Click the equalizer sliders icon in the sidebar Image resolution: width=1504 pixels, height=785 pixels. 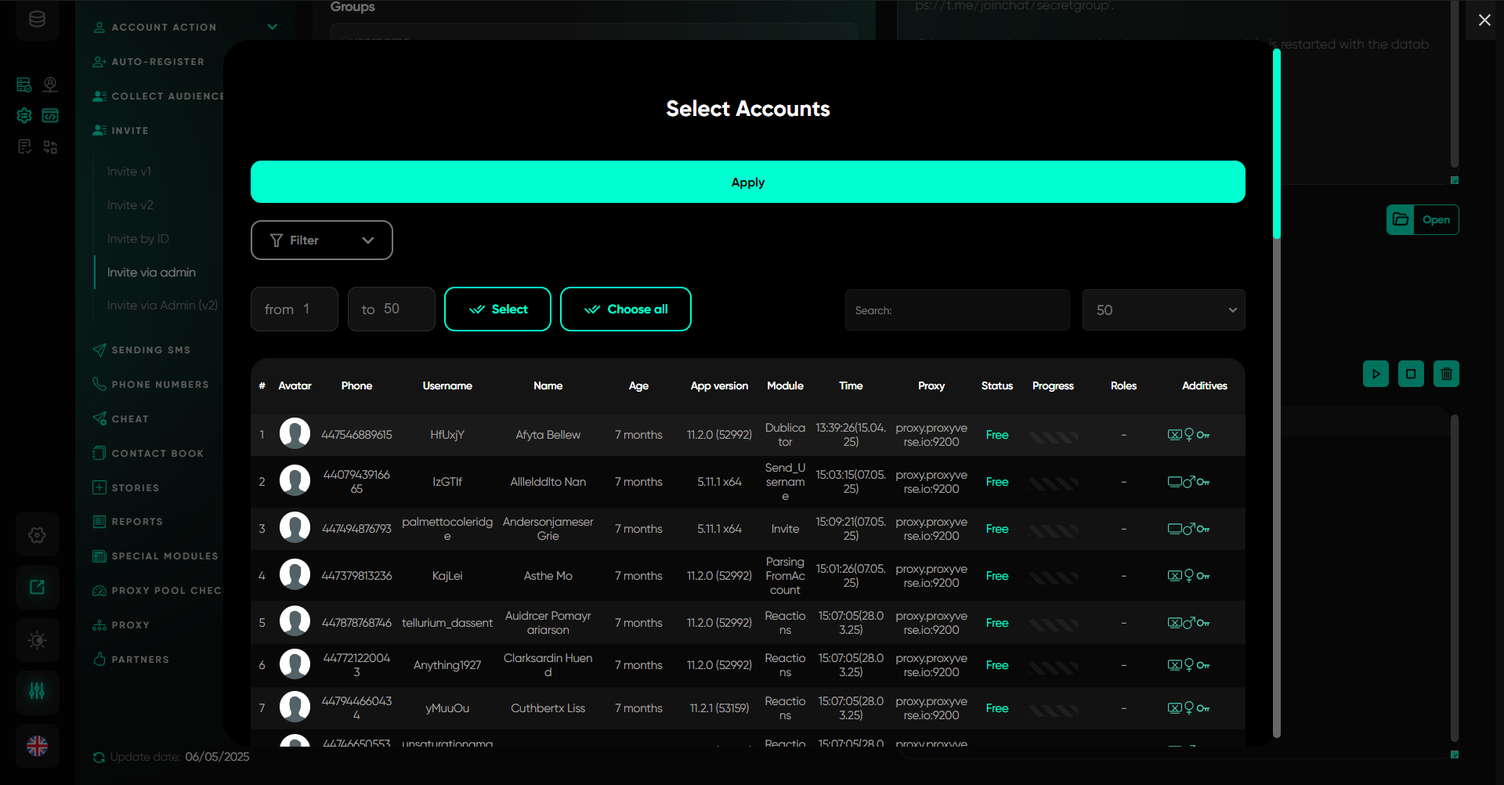pyautogui.click(x=37, y=691)
